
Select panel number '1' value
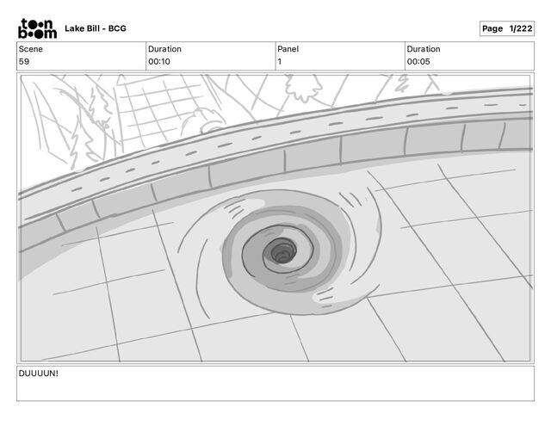[x=279, y=61]
